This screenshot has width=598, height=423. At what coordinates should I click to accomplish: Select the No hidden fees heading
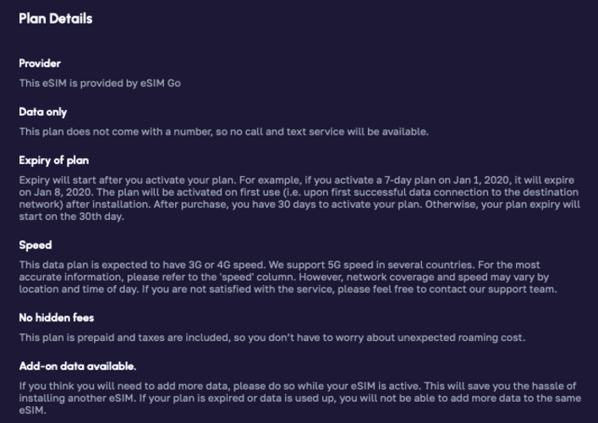pyautogui.click(x=57, y=318)
